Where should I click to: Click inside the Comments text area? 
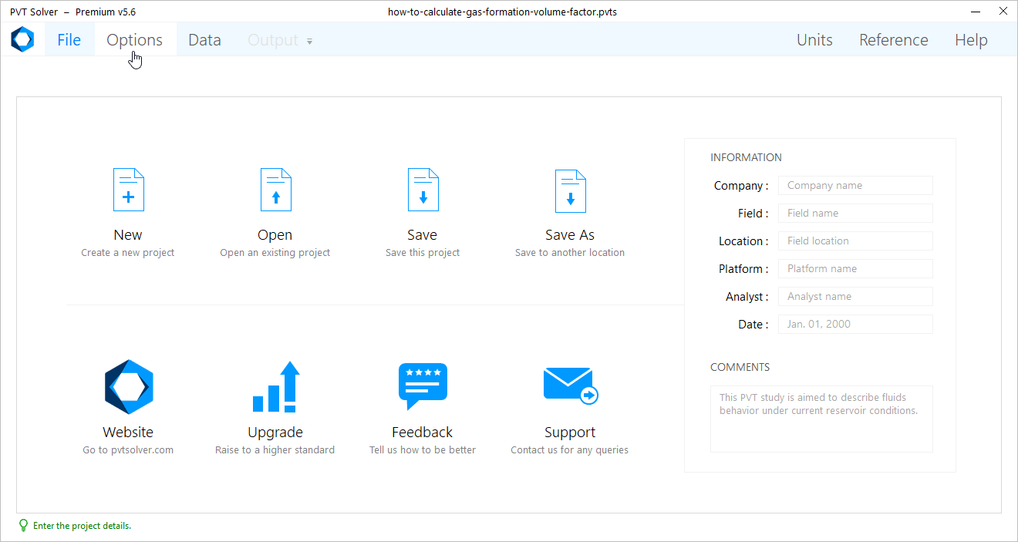pyautogui.click(x=821, y=419)
